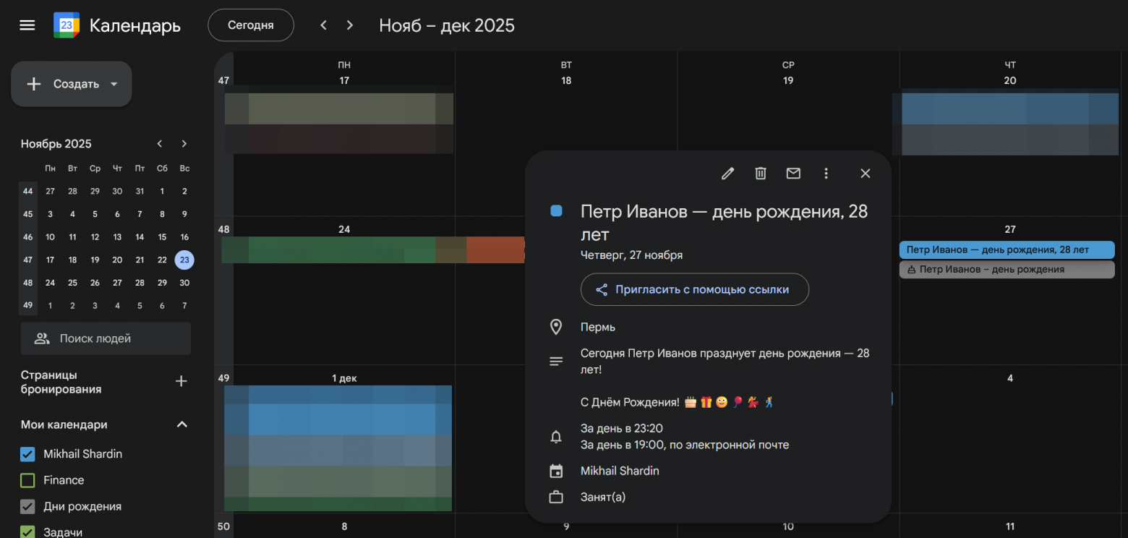
Task: Uncheck the Mikhail Shardin calendar
Action: click(x=27, y=454)
